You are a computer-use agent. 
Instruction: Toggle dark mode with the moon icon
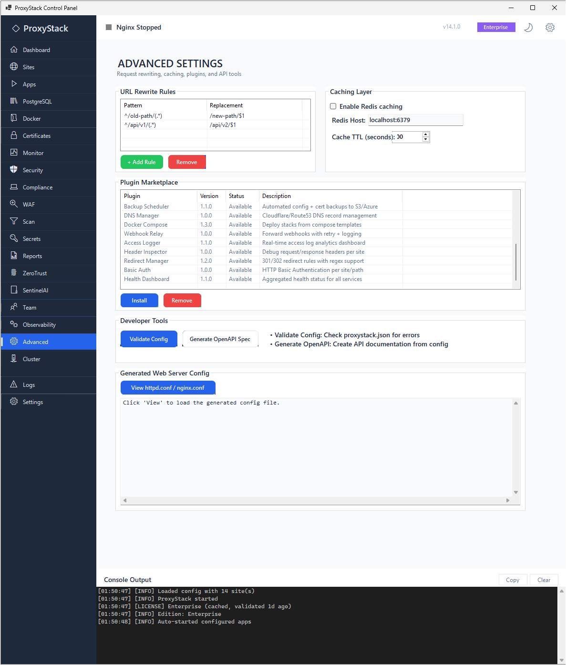click(528, 27)
